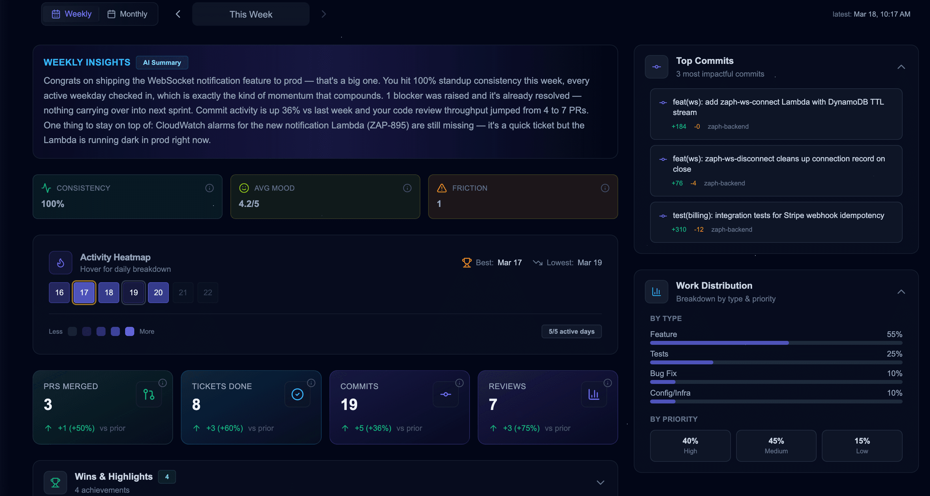This screenshot has width=930, height=496.
Task: Click the smiley icon on Avg Mood card
Action: point(244,188)
